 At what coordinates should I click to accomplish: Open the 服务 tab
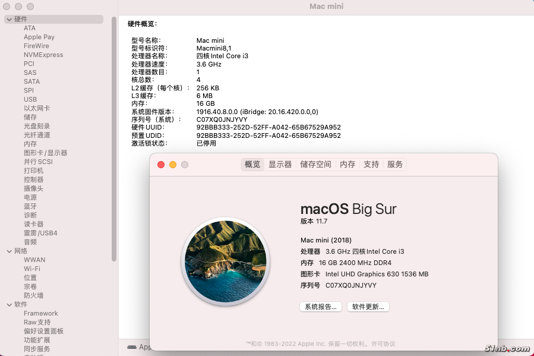tap(395, 165)
